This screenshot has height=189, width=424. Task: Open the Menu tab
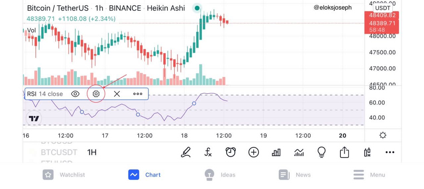(369, 175)
